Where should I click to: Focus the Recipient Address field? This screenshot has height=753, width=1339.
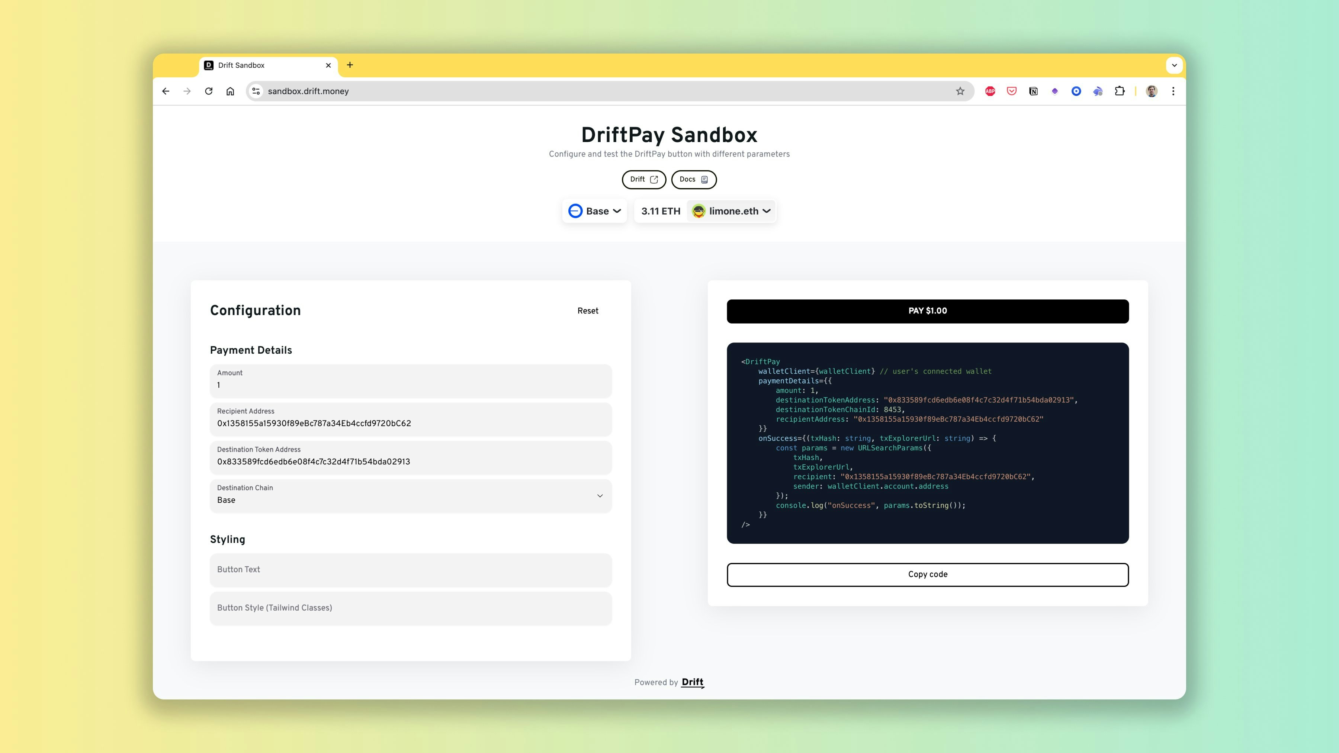tap(411, 419)
